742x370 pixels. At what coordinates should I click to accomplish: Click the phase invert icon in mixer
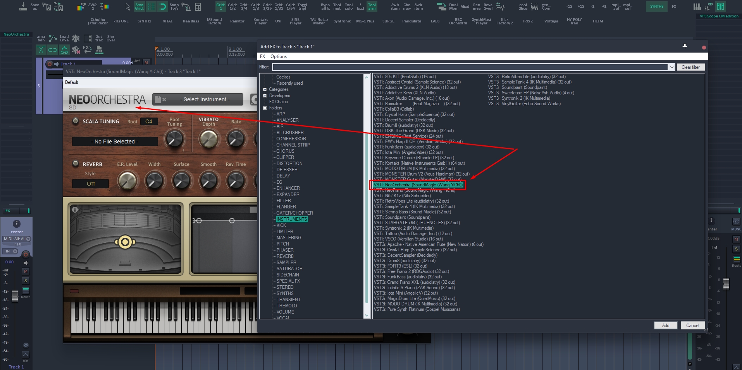26,345
